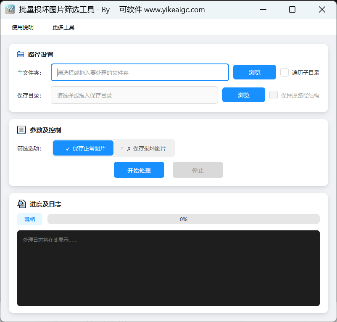Click 浏览 button for 主文件夹

coord(255,72)
